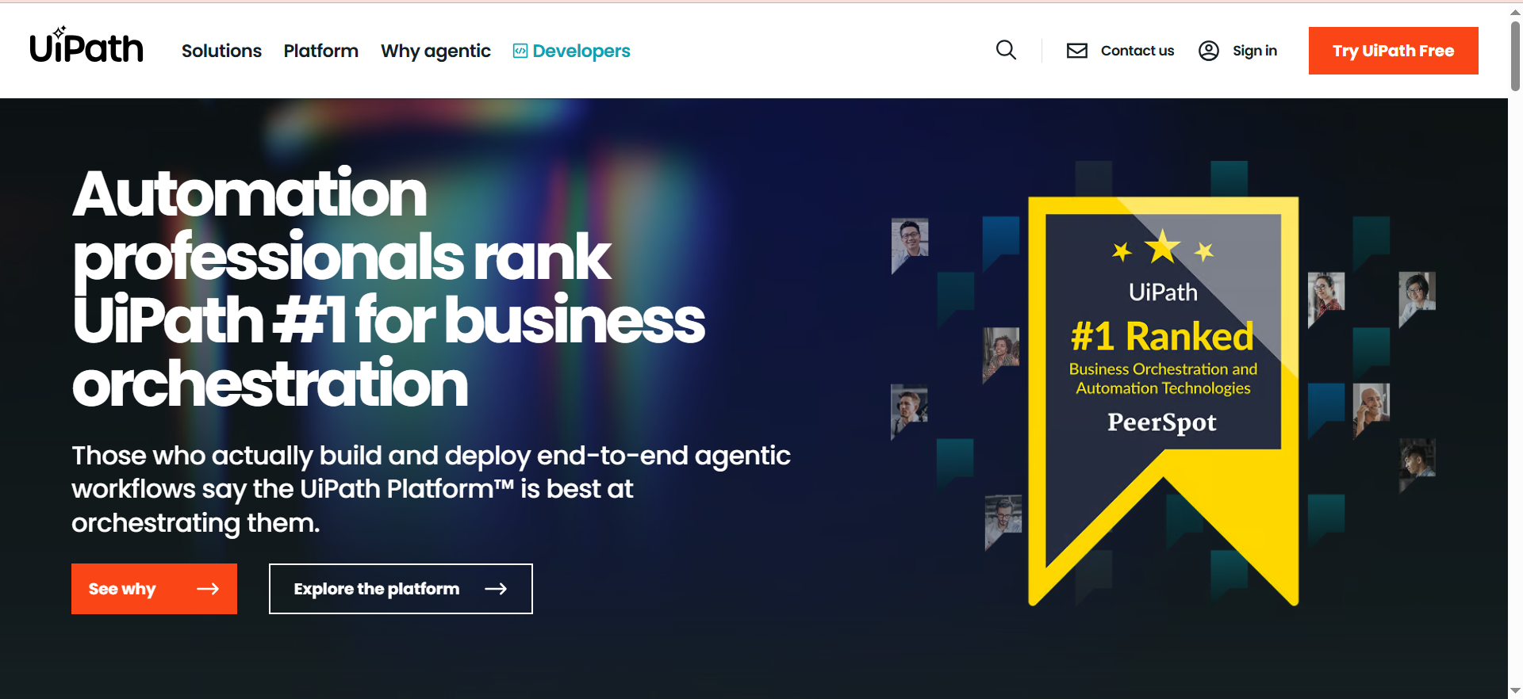This screenshot has width=1523, height=699.
Task: Click the UiPath logo
Action: (86, 45)
